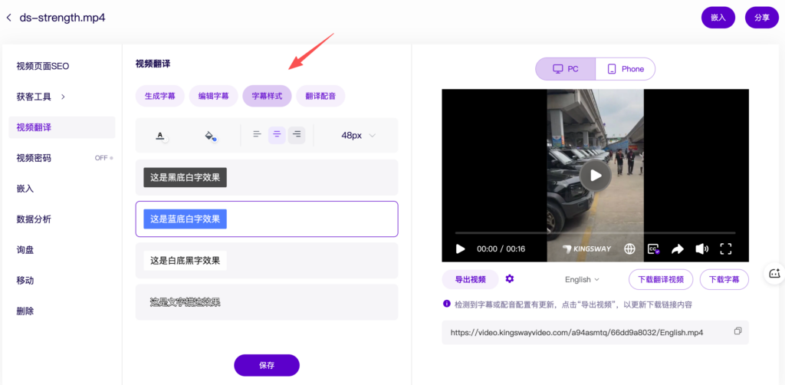
Task: Switch to the 编辑字幕 tab
Action: pyautogui.click(x=213, y=96)
